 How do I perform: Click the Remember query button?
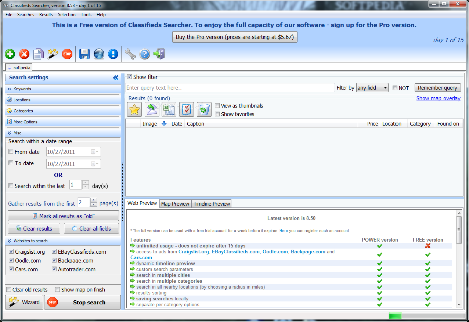[x=437, y=88]
